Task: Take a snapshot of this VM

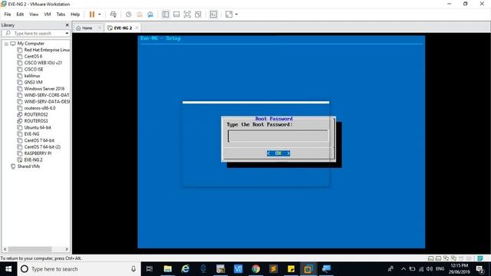Action: [128, 15]
